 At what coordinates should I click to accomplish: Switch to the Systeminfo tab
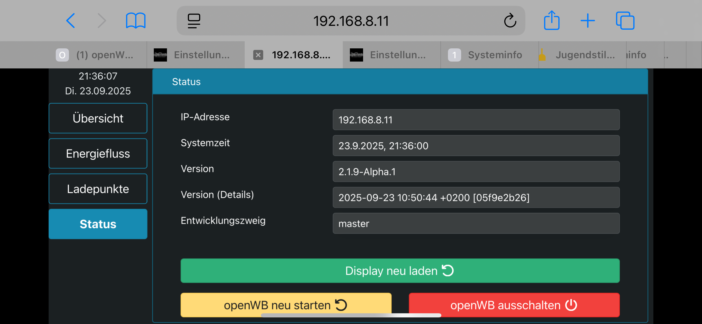tap(489, 55)
